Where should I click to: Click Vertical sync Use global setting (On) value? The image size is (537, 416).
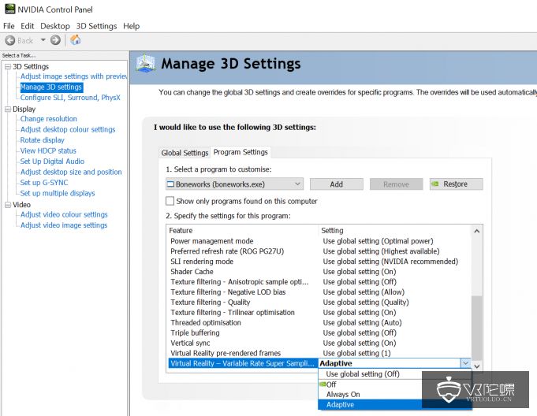pyautogui.click(x=360, y=344)
